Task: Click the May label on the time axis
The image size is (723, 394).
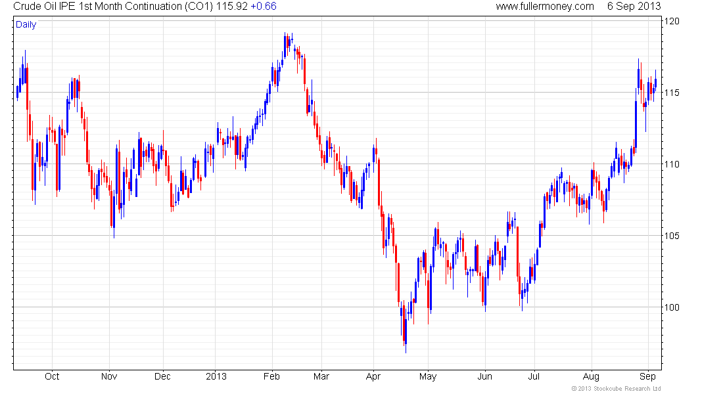Action: (428, 376)
